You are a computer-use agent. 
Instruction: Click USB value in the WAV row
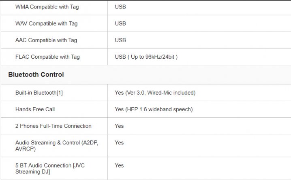(x=120, y=23)
